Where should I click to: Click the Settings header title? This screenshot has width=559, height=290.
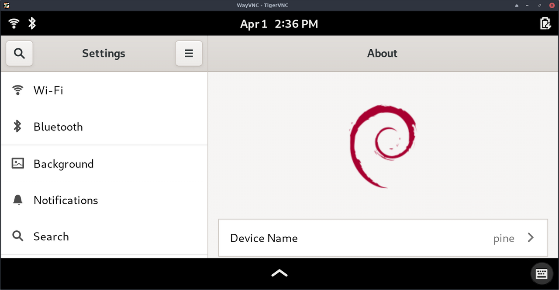click(x=104, y=53)
